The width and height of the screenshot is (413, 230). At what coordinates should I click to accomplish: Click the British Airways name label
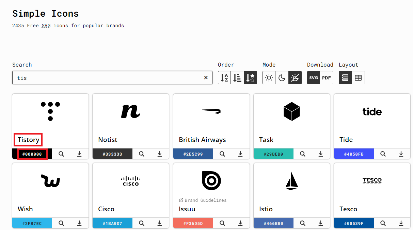pos(202,140)
